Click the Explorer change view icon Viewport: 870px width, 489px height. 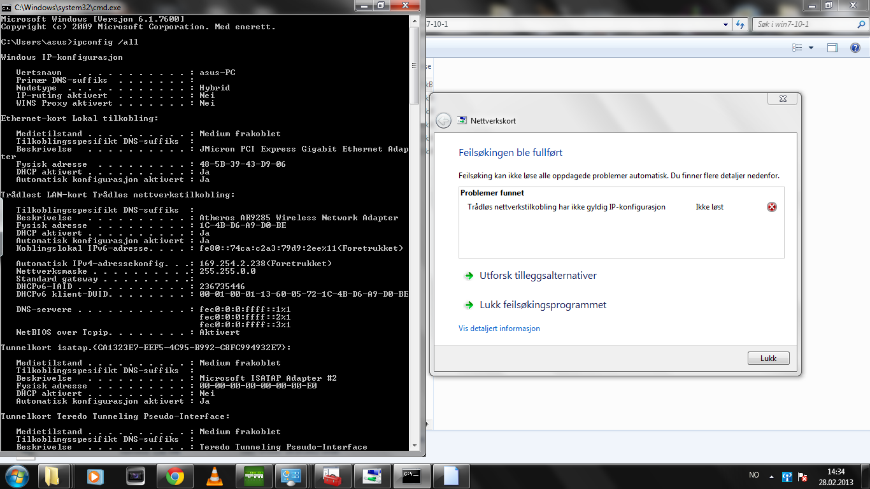pyautogui.click(x=797, y=48)
